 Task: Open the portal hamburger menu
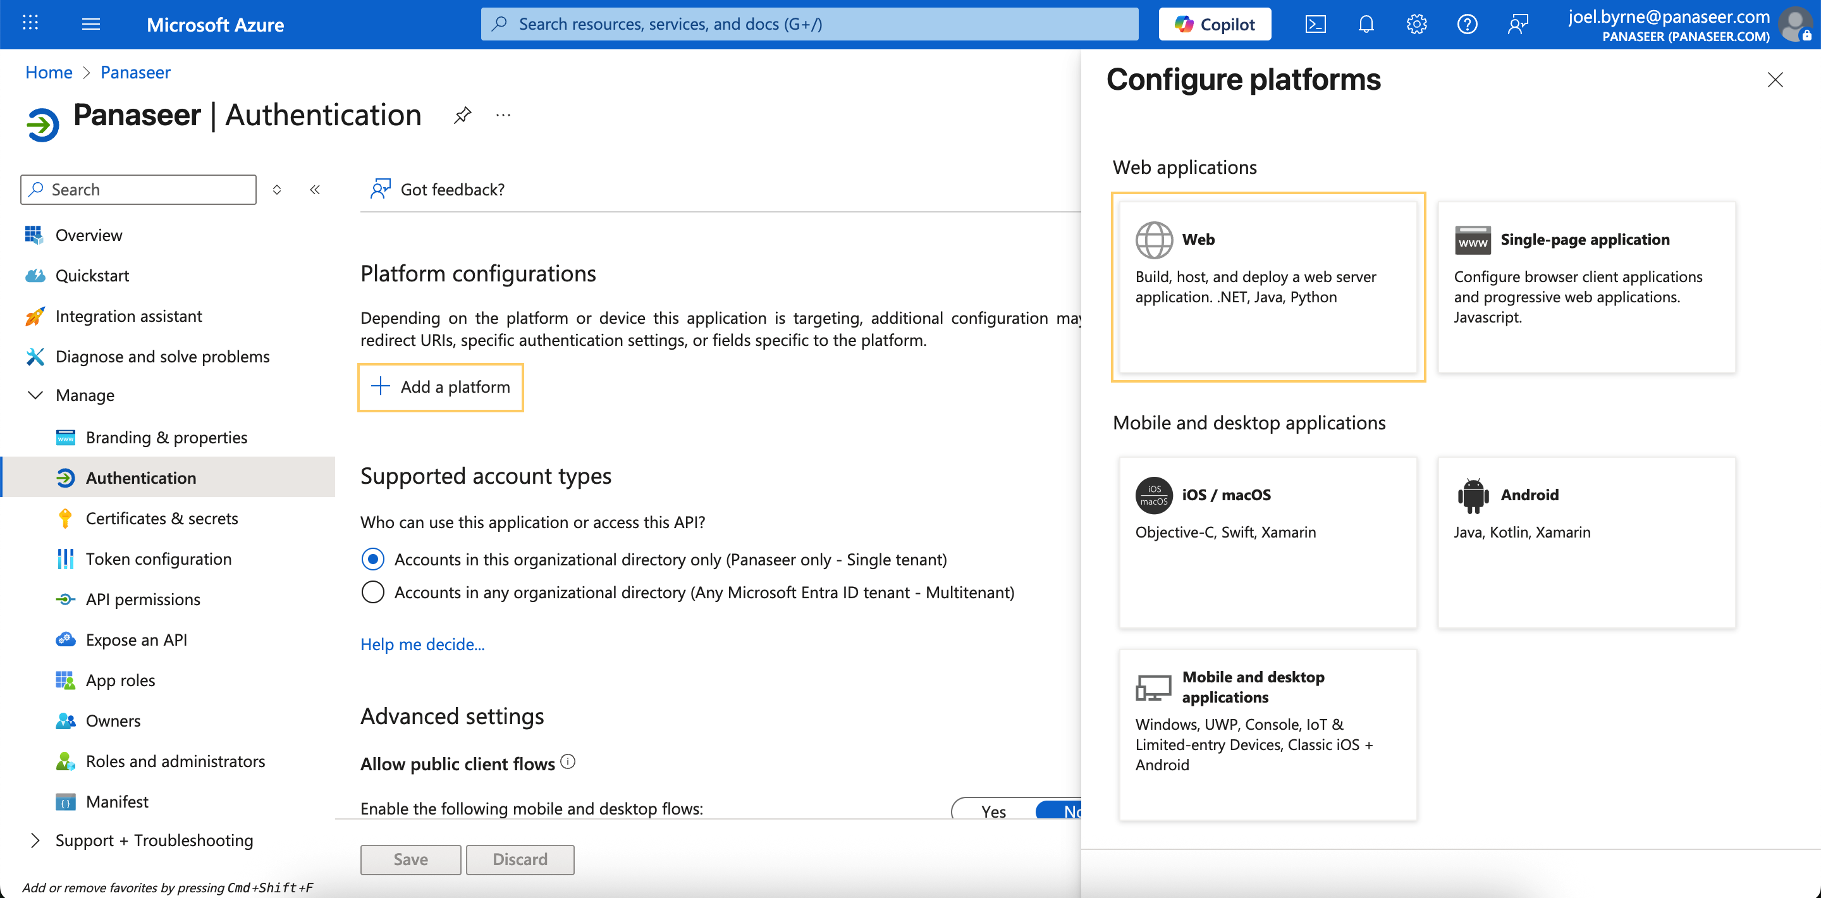pos(90,24)
